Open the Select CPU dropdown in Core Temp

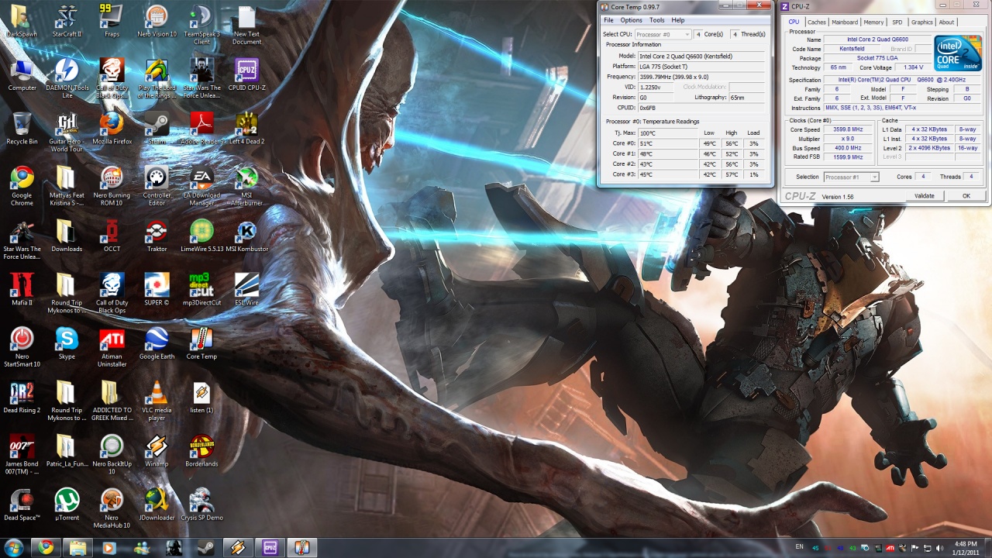[663, 34]
